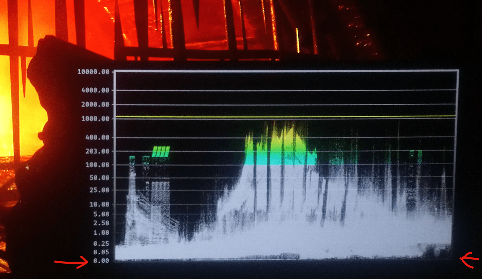482x279 pixels.
Task: Click the 400.00 axis label
Action: (97, 137)
